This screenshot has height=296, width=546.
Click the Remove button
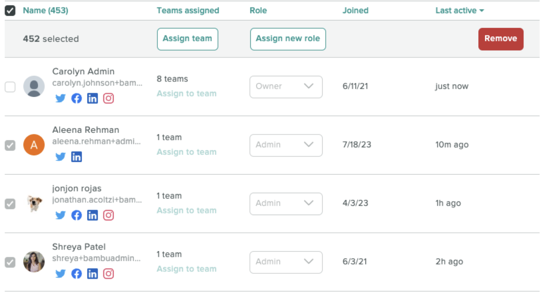pyautogui.click(x=501, y=39)
